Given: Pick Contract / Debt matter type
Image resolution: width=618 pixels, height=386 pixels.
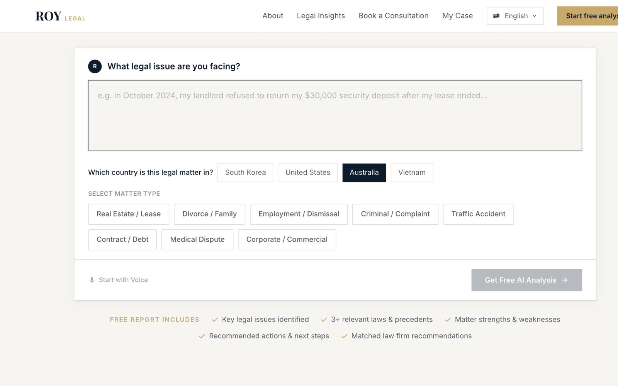Looking at the screenshot, I should point(122,240).
